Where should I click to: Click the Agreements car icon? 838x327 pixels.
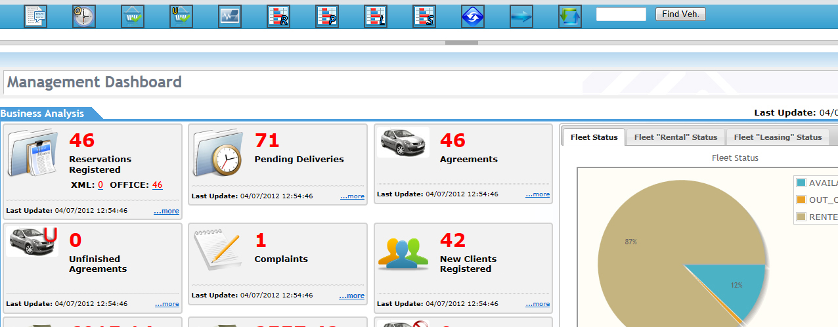coord(403,142)
